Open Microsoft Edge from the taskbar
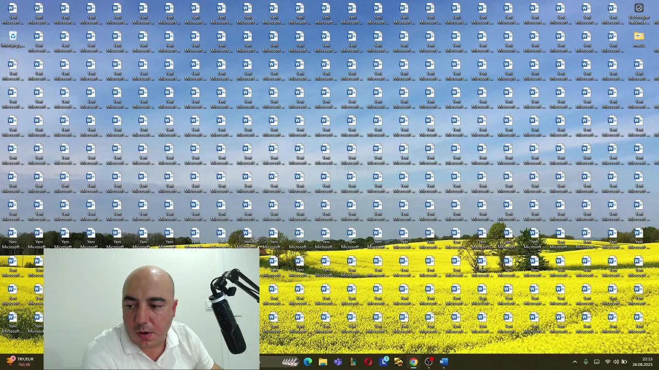 pos(308,362)
